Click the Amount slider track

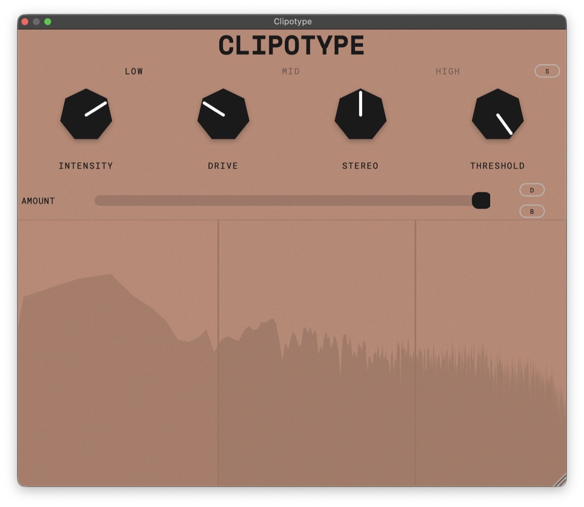click(x=292, y=201)
